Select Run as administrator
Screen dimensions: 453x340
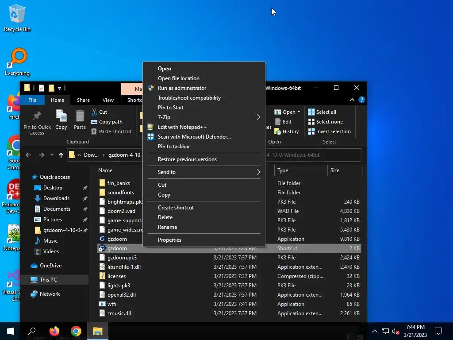tap(203, 88)
